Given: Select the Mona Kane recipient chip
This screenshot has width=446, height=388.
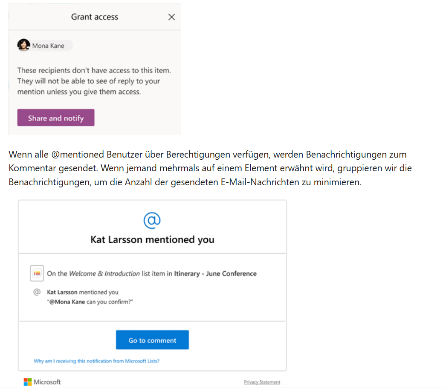Looking at the screenshot, I should pos(45,46).
